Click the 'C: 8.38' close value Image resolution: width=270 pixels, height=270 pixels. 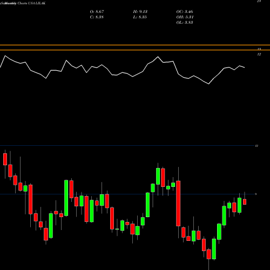pyautogui.click(x=97, y=17)
